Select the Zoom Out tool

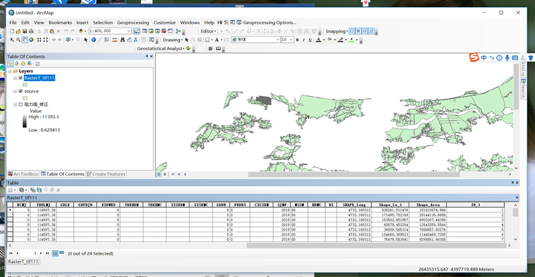click(x=18, y=40)
